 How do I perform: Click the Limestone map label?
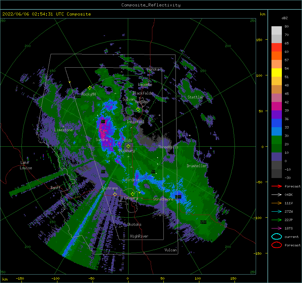click(x=63, y=130)
